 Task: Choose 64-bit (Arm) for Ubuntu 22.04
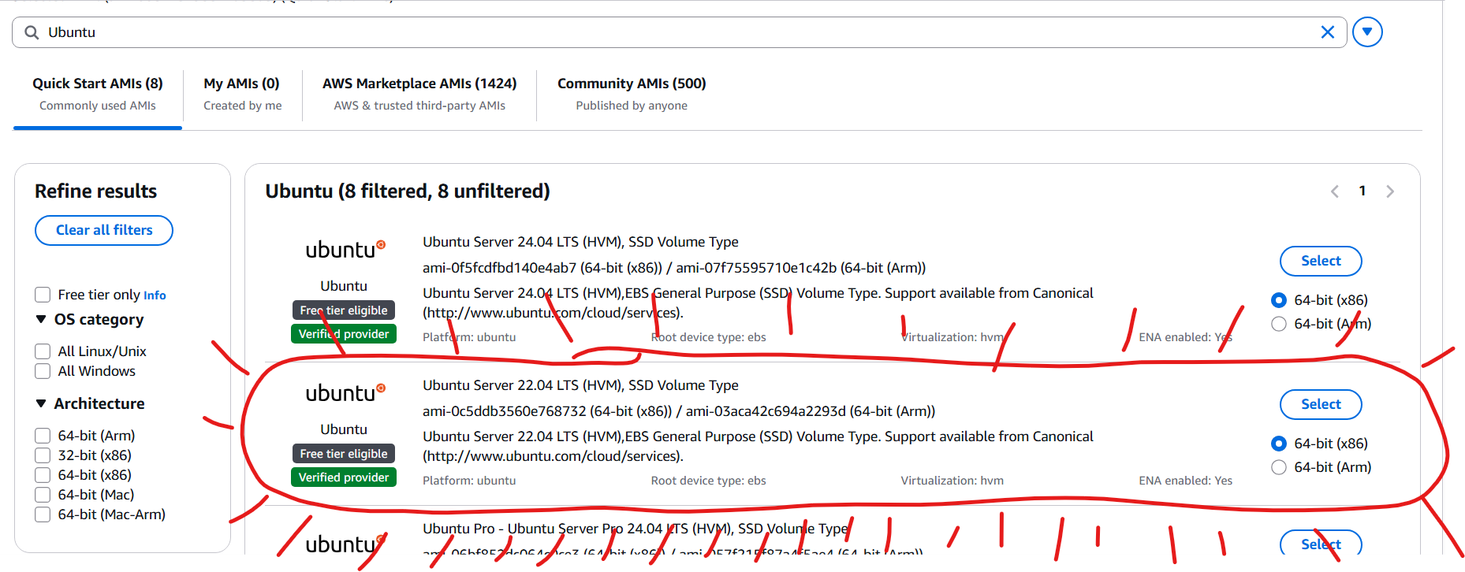click(x=1279, y=467)
